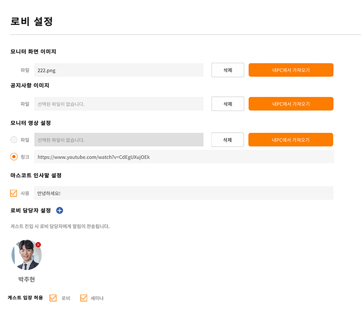361x321 pixels.
Task: Delete the 222.png monitor screen image
Action: [x=228, y=70]
